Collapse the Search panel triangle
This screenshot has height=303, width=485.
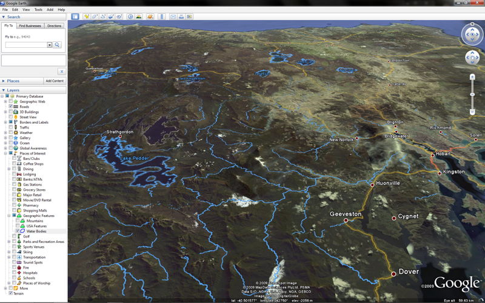click(4, 17)
